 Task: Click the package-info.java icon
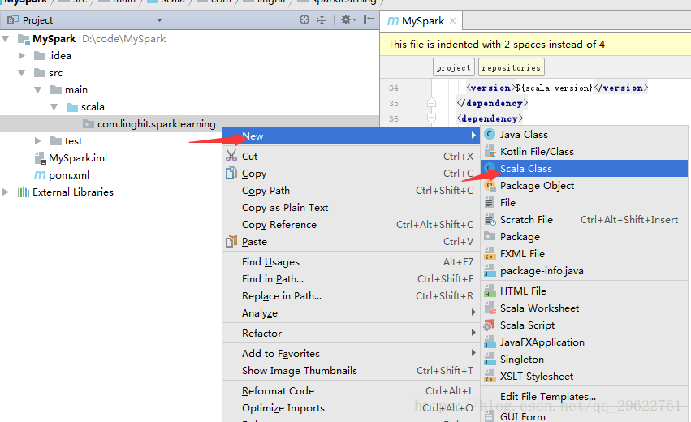coord(489,270)
